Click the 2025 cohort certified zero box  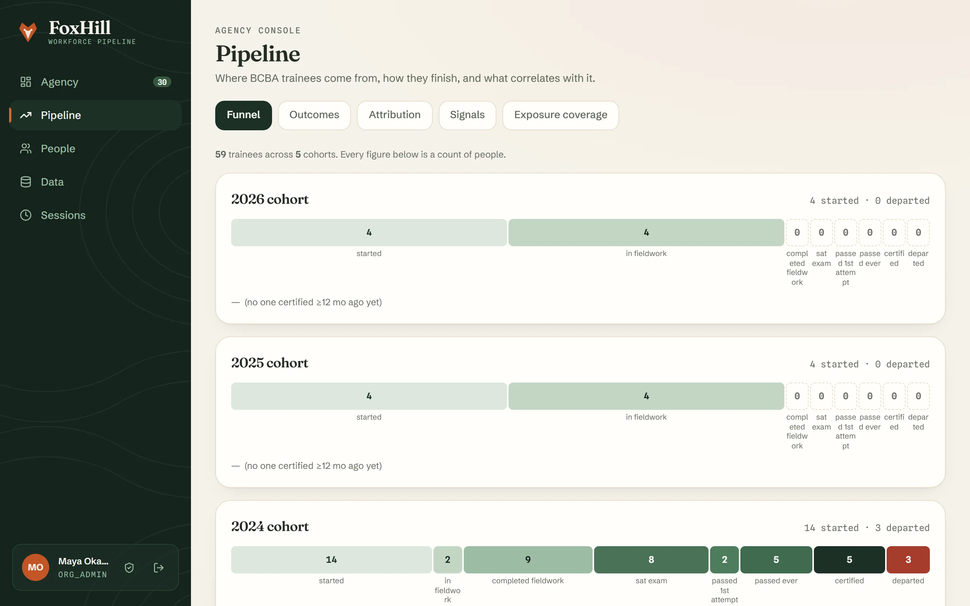[894, 396]
